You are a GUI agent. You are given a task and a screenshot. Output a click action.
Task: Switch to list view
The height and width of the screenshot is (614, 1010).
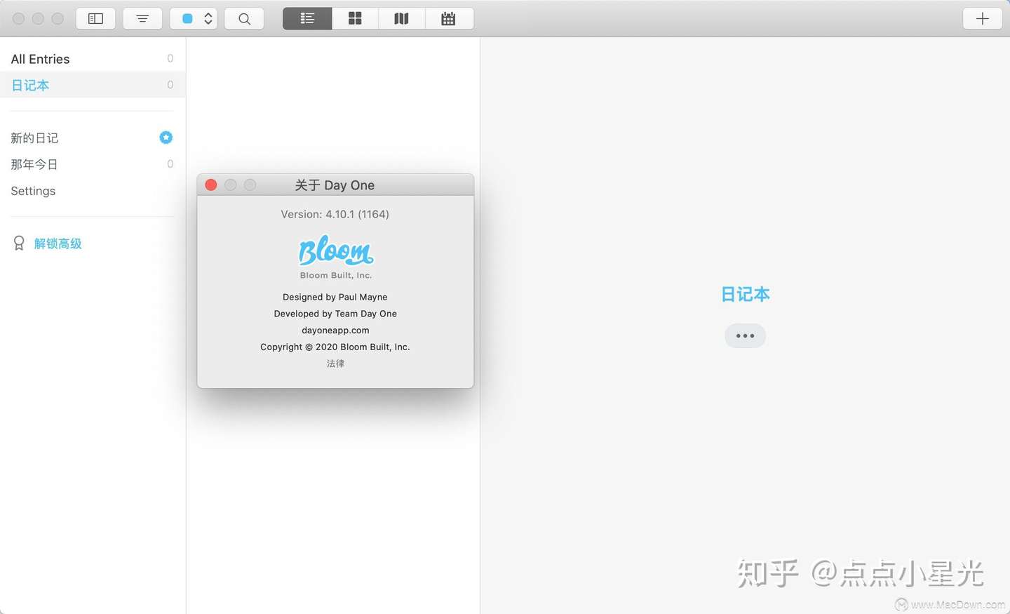(307, 18)
